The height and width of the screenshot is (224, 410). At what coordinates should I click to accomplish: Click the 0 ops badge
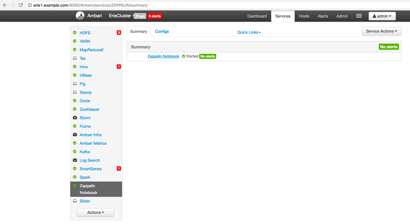140,16
